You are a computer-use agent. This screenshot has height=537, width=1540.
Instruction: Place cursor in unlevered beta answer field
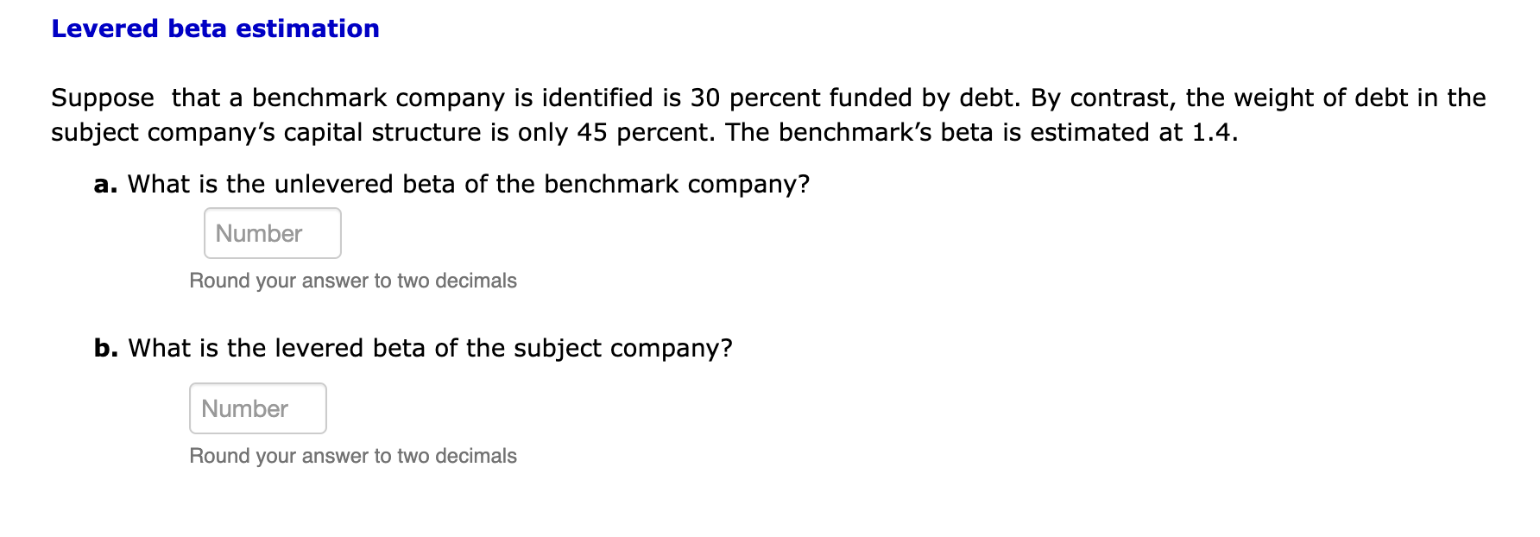coord(272,232)
